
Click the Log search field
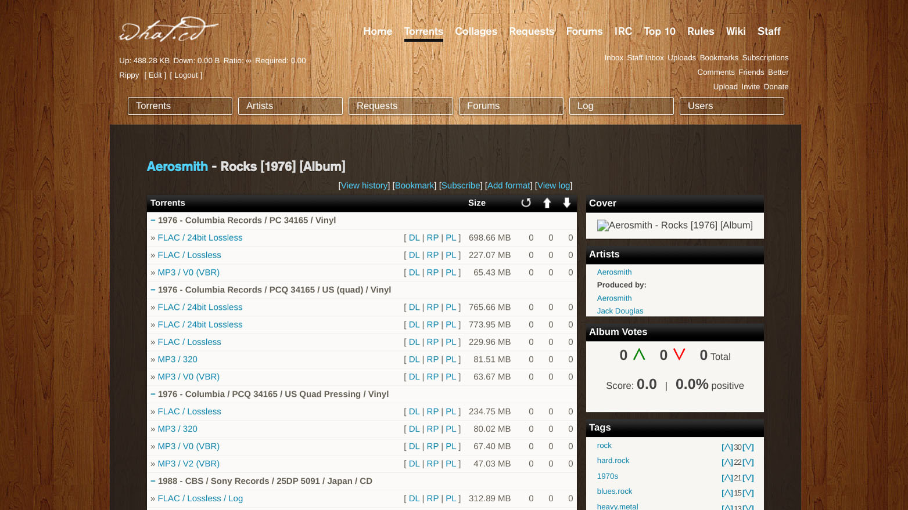(x=622, y=106)
